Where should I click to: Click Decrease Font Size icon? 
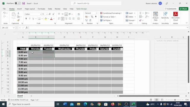coord(53,14)
